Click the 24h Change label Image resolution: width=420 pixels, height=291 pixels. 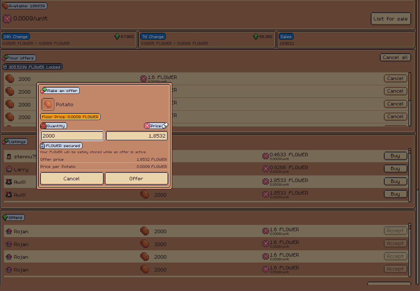point(15,36)
